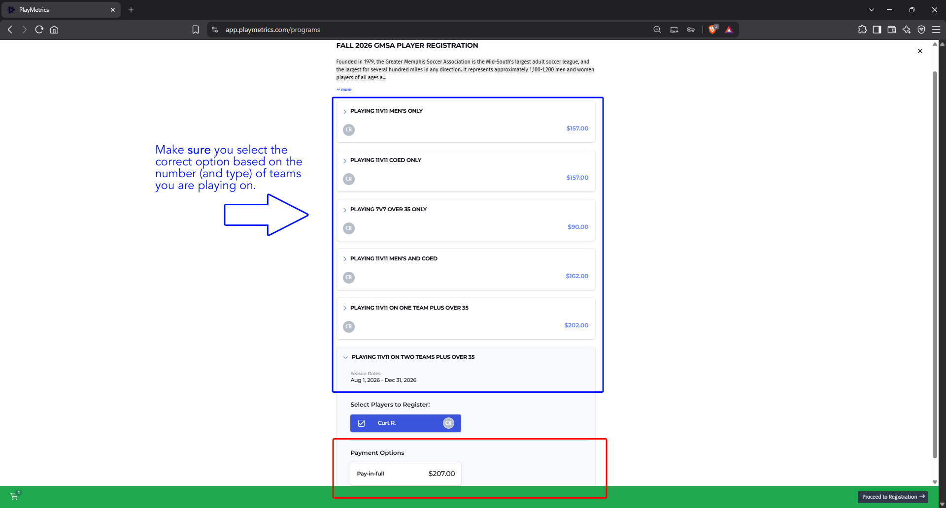
Task: Close the registration program panel
Action: coord(920,51)
